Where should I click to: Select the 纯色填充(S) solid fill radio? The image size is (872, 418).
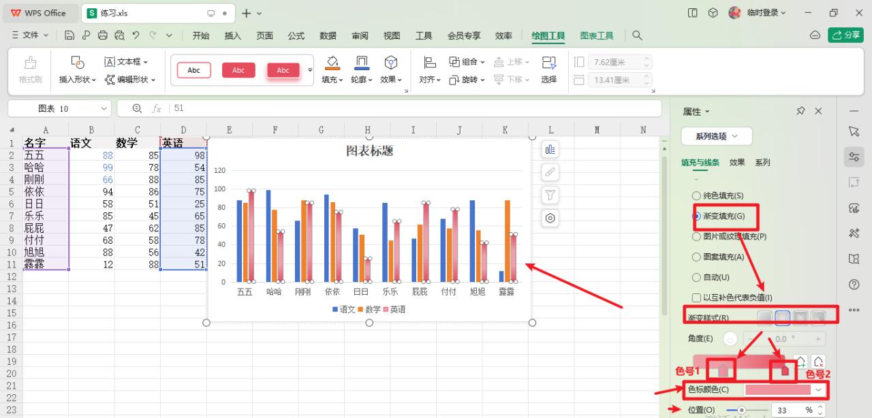[x=696, y=195]
